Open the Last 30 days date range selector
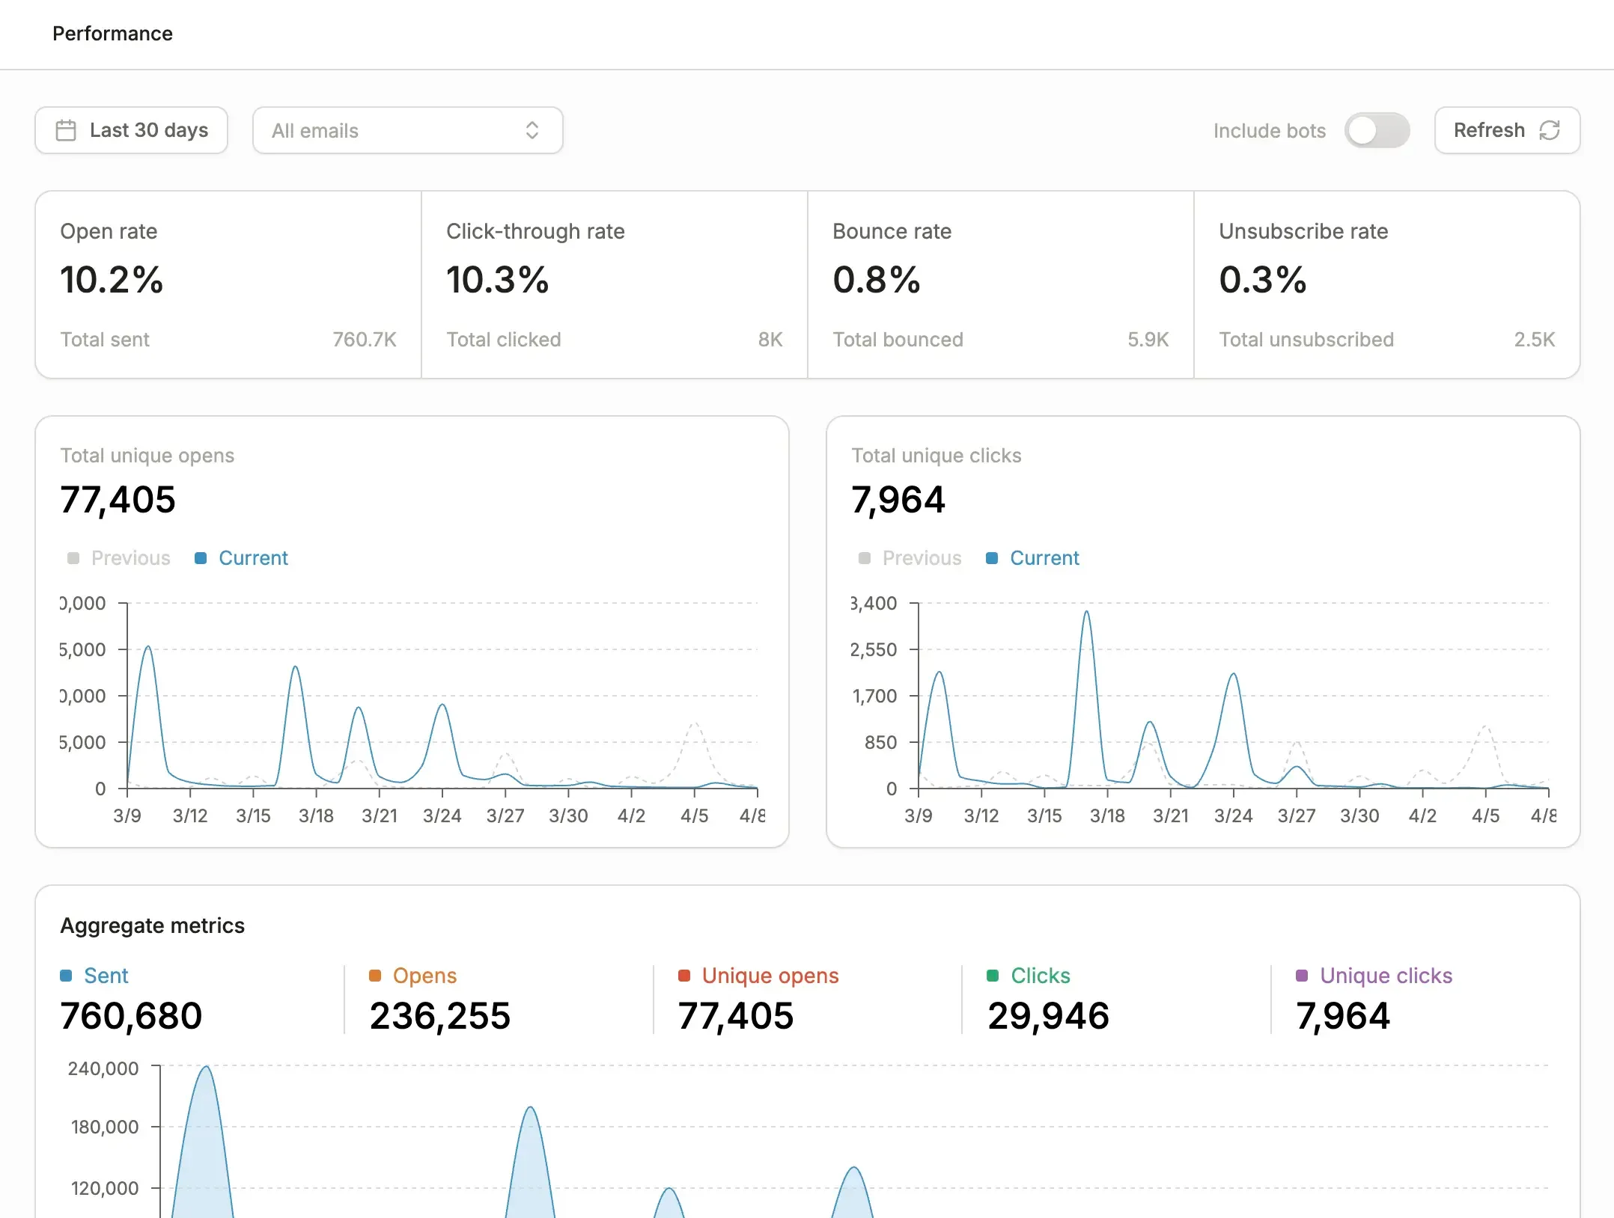Screen dimensions: 1614x1218 coord(132,130)
